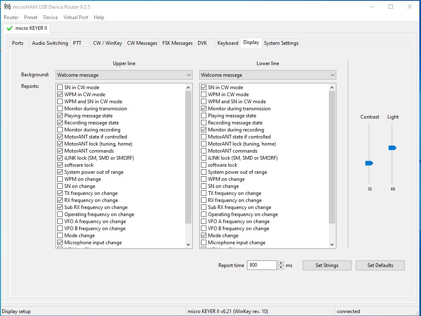Decrease Report time with down arrow
This screenshot has height=316, width=421.
point(281,267)
